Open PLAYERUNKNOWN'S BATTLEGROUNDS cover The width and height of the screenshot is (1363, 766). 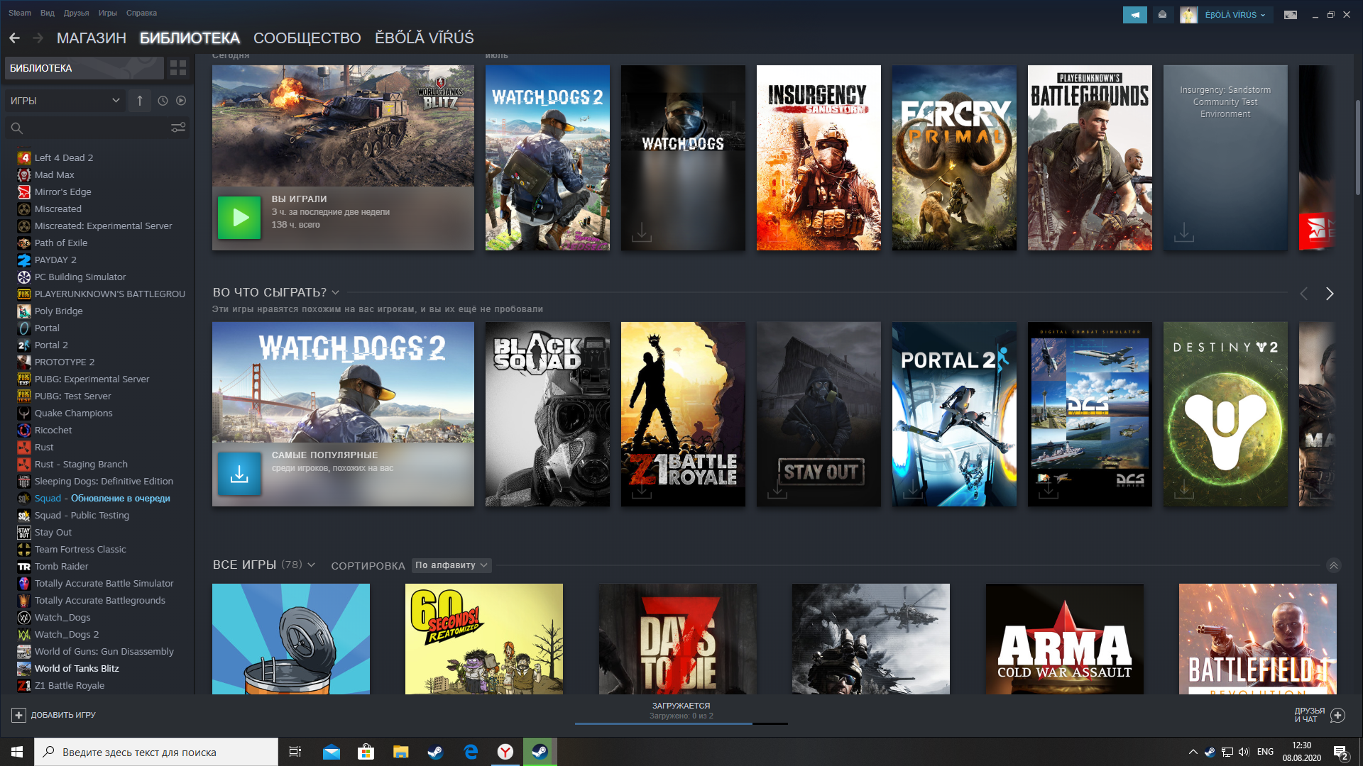1090,157
